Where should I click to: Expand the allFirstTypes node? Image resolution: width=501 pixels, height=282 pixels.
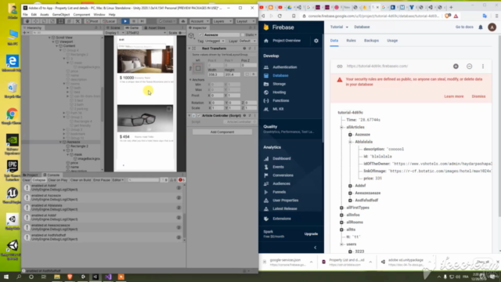tap(341, 208)
